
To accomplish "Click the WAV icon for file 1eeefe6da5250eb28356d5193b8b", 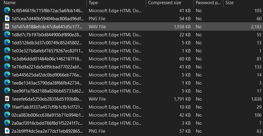I will click(7, 99).
